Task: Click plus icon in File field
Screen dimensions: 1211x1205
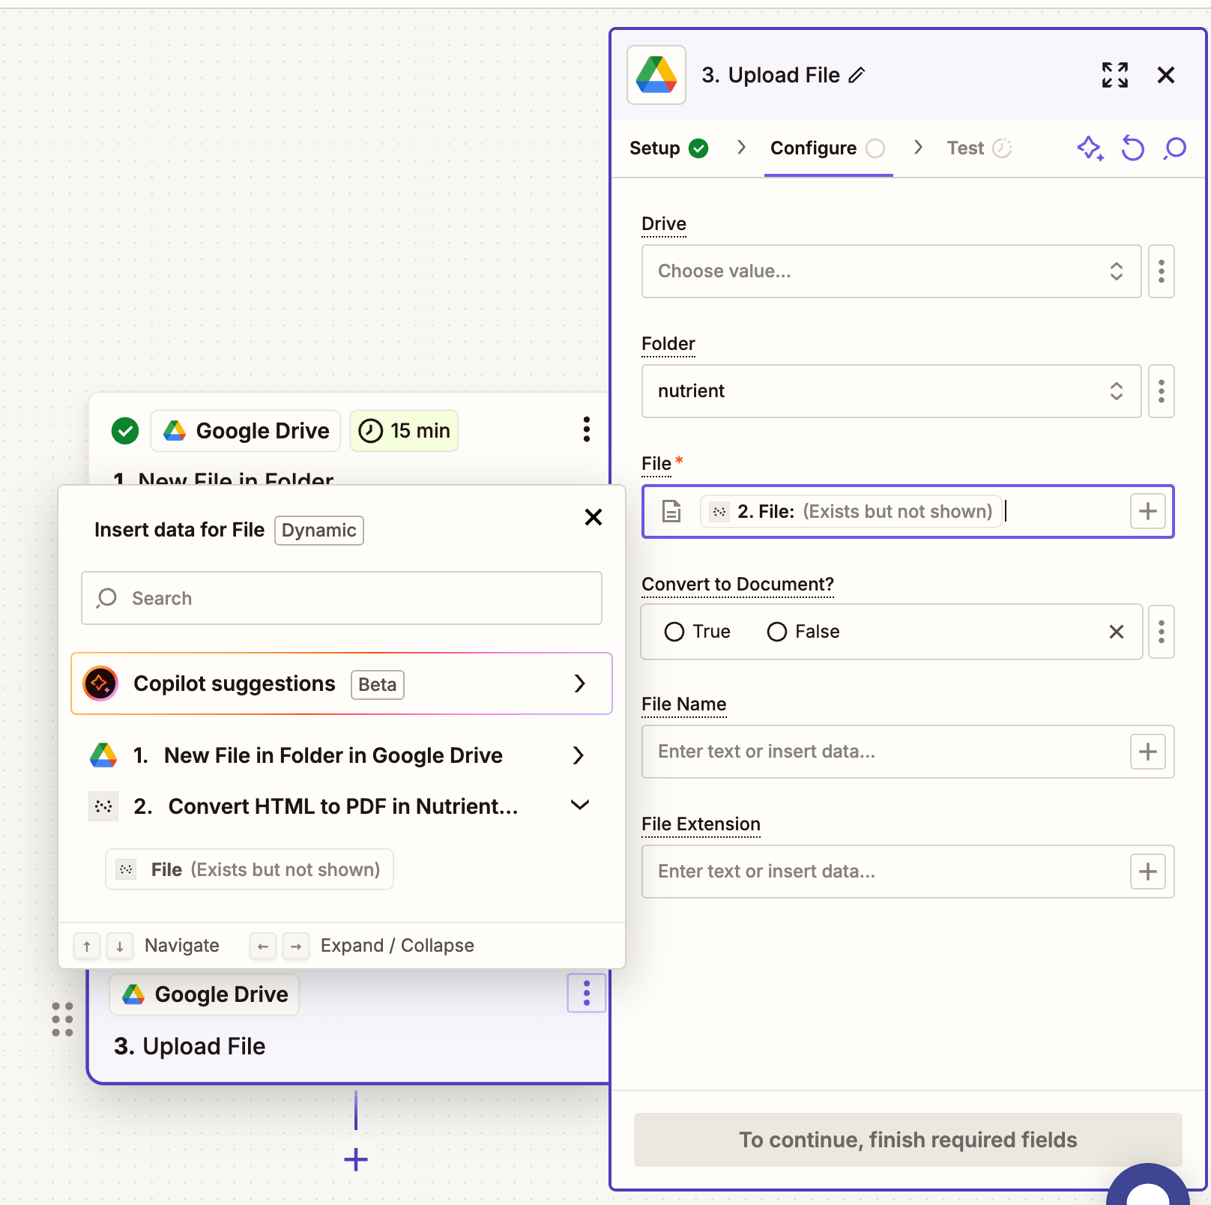Action: pos(1147,512)
